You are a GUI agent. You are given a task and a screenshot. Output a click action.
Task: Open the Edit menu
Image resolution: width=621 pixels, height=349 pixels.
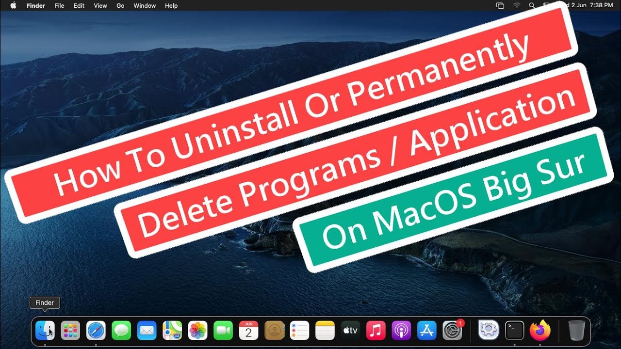pos(79,5)
